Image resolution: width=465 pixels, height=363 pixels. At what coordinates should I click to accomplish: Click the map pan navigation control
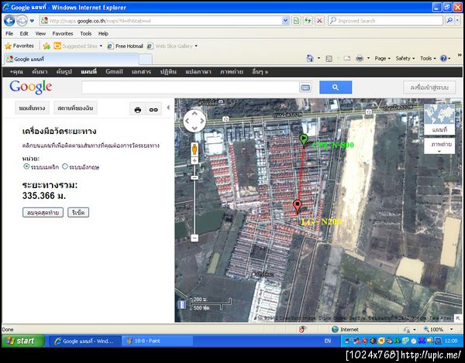[195, 121]
